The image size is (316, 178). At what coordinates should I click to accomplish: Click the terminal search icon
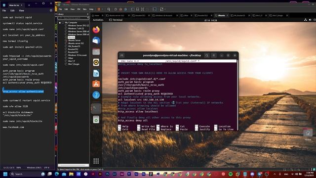[207, 55]
